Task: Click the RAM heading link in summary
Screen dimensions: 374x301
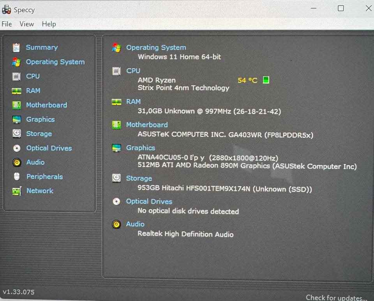Action: [x=134, y=101]
